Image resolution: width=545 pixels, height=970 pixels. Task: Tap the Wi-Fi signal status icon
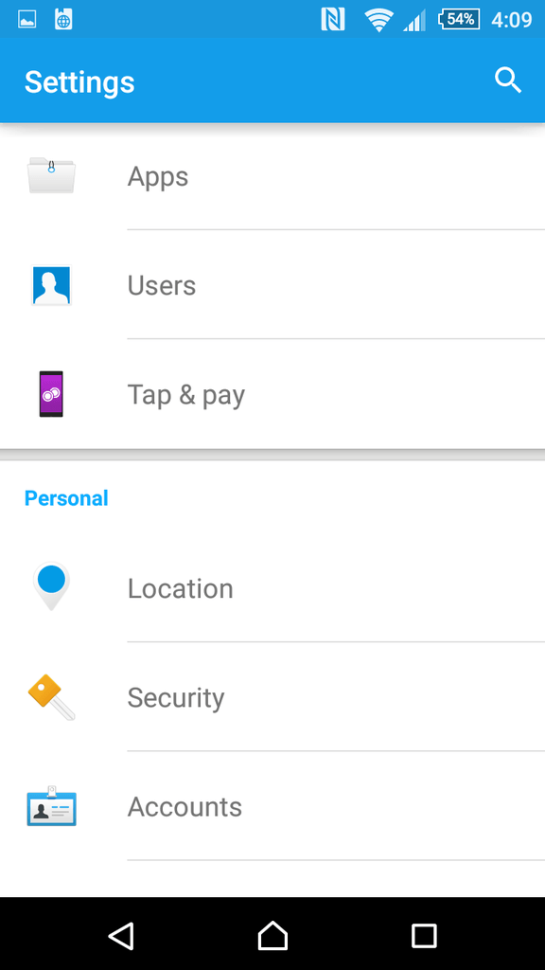click(378, 20)
